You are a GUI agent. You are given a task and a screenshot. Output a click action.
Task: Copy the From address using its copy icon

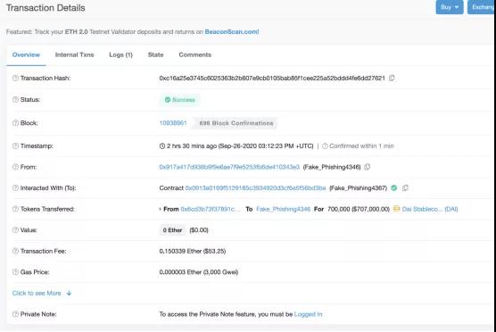(367, 167)
